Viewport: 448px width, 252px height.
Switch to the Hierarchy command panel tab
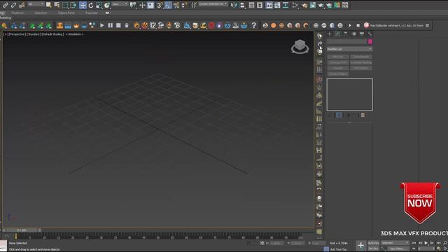point(345,34)
